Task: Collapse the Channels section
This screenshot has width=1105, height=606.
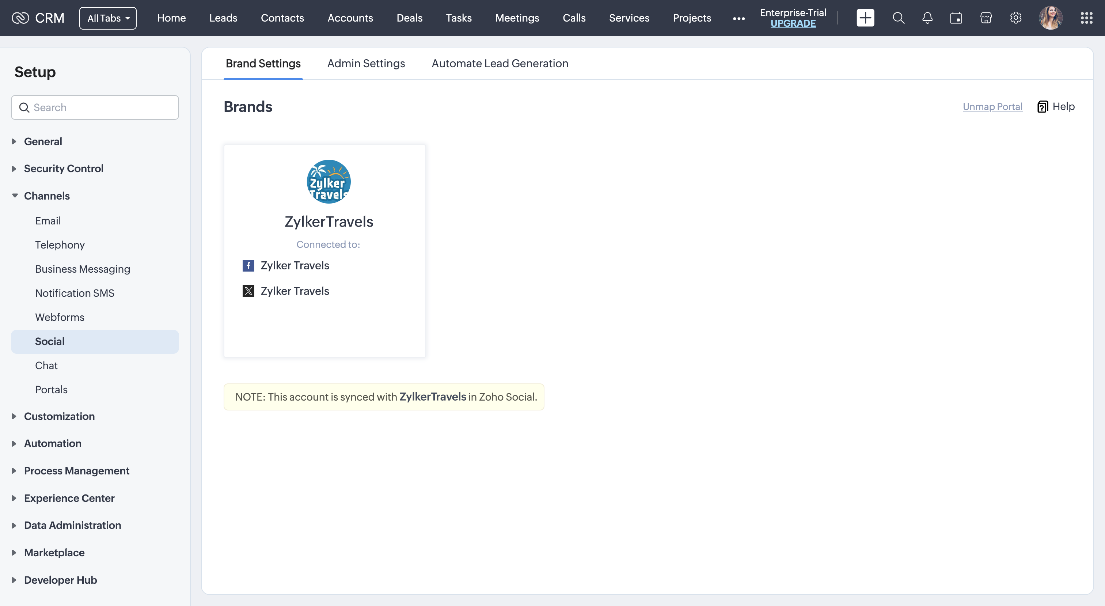Action: (x=46, y=196)
